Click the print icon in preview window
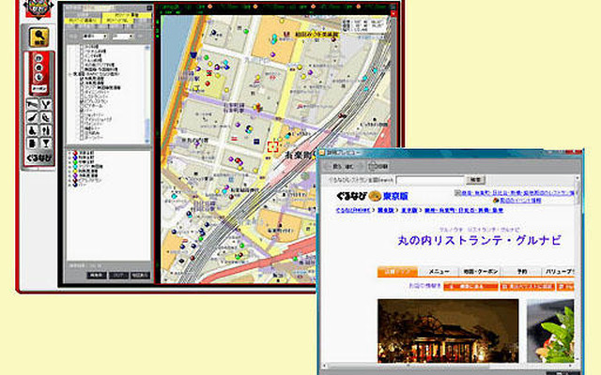Screen dimensions: 601x375 click(x=378, y=167)
